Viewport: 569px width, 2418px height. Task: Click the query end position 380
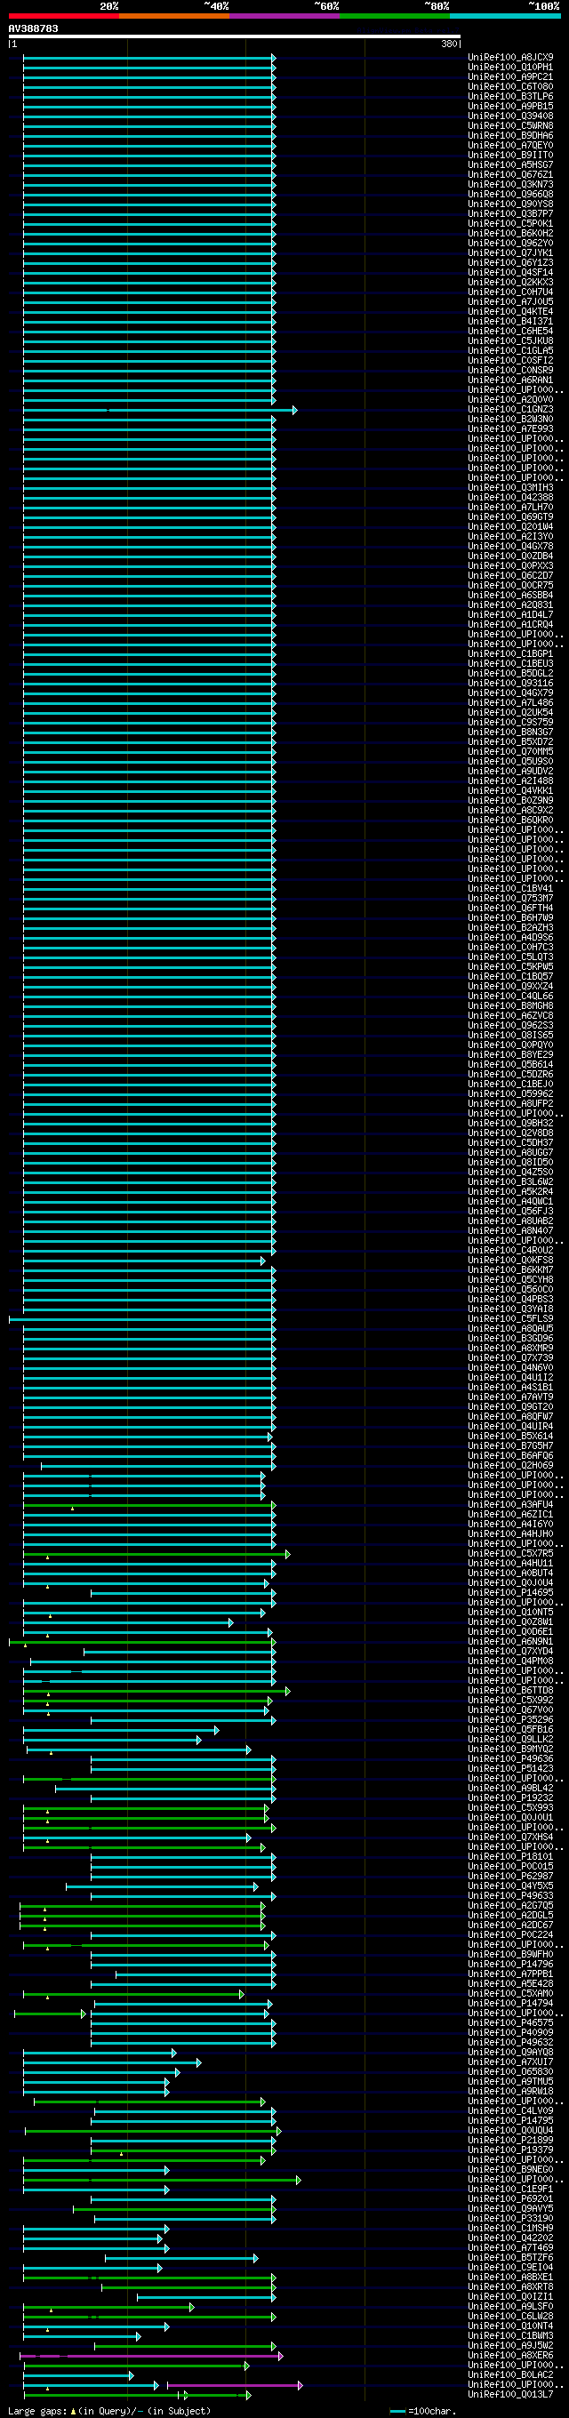[450, 44]
